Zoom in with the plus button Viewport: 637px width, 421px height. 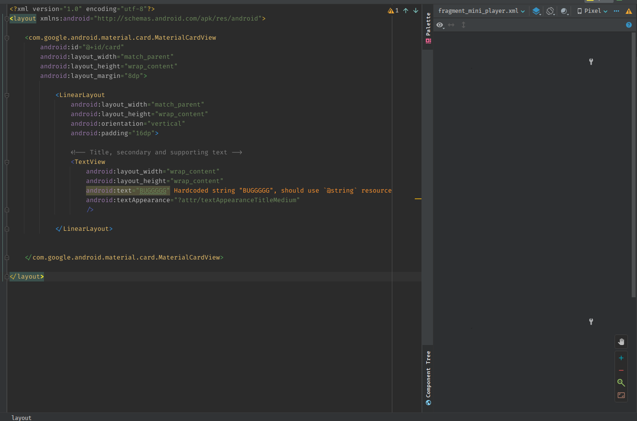(621, 358)
